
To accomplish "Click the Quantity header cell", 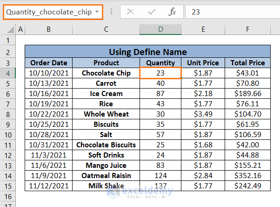I will coord(160,62).
